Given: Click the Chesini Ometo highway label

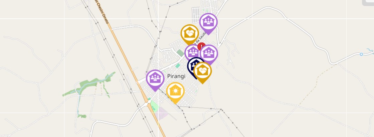Looking at the screenshot, I should [x=102, y=11].
